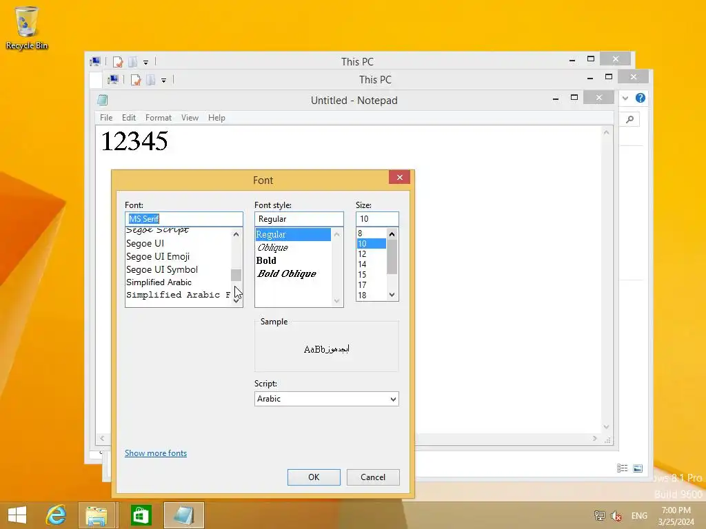
Task: Click the Notepad title bar icon
Action: point(102,100)
